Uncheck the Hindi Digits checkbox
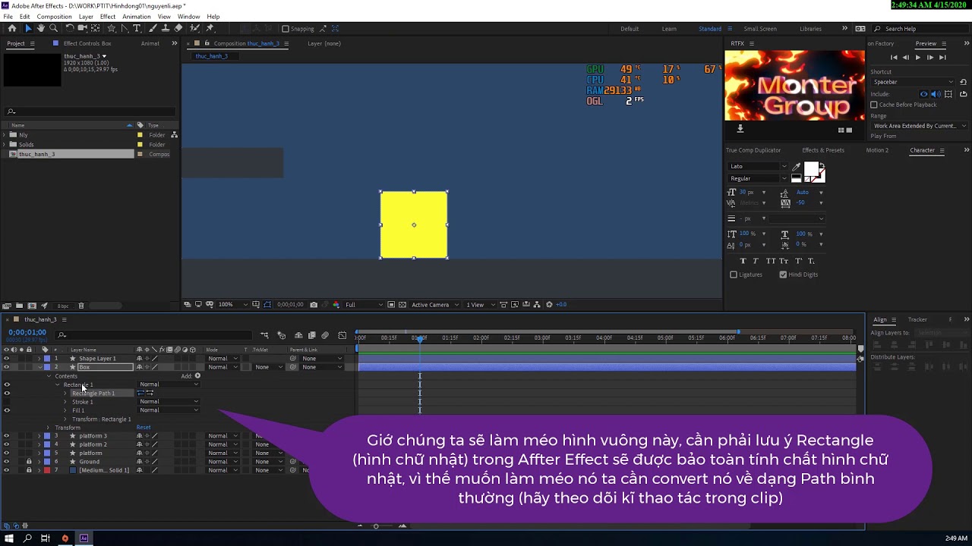This screenshot has height=546, width=972. click(x=783, y=275)
